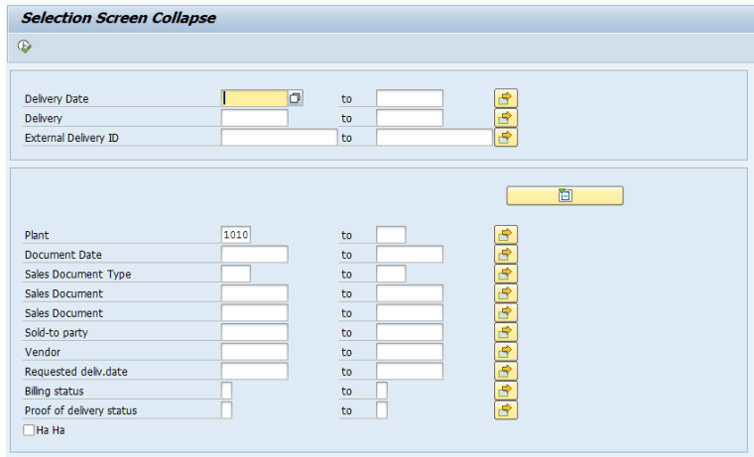Viewport: 754px width, 457px height.
Task: Click the Delivery to input field
Action: click(x=410, y=118)
